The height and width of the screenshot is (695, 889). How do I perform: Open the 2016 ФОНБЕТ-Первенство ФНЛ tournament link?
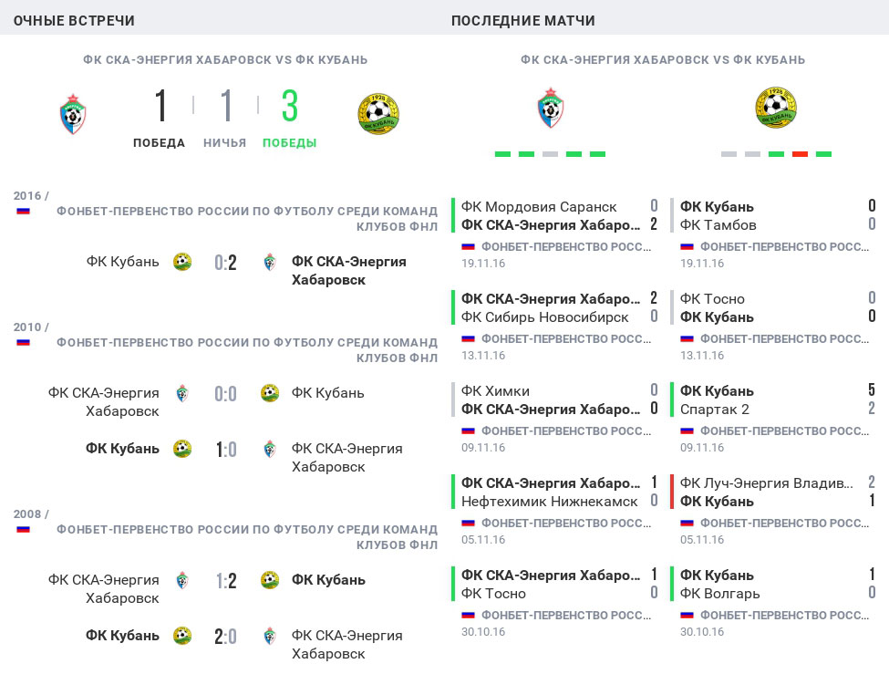click(246, 218)
